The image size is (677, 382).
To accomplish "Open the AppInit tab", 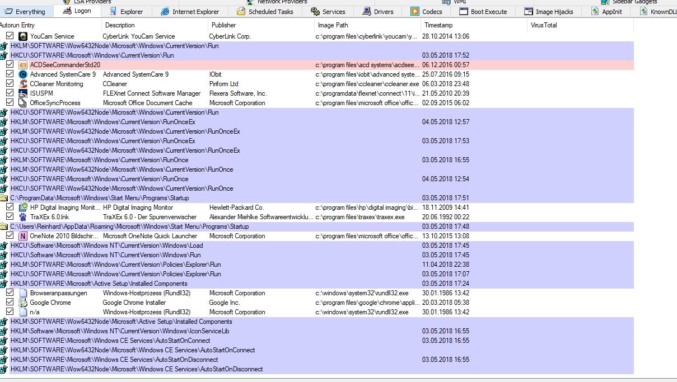I will point(606,12).
